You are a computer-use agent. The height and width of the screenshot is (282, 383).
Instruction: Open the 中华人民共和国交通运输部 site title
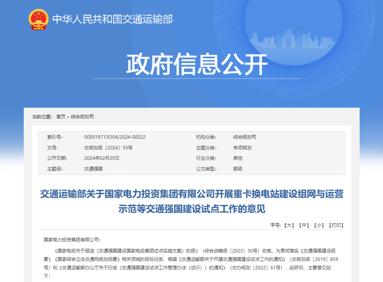[113, 19]
